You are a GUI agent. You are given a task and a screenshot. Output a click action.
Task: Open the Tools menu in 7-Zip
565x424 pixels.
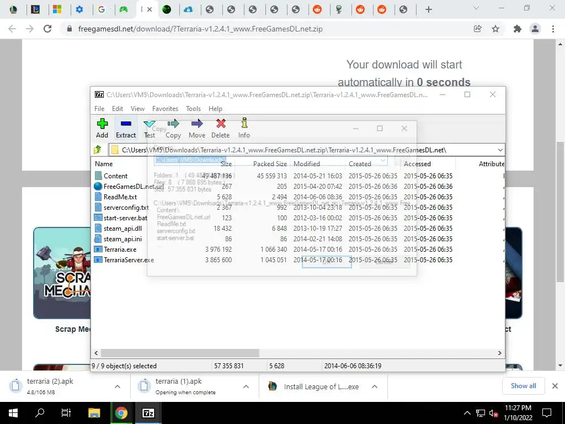pyautogui.click(x=193, y=109)
